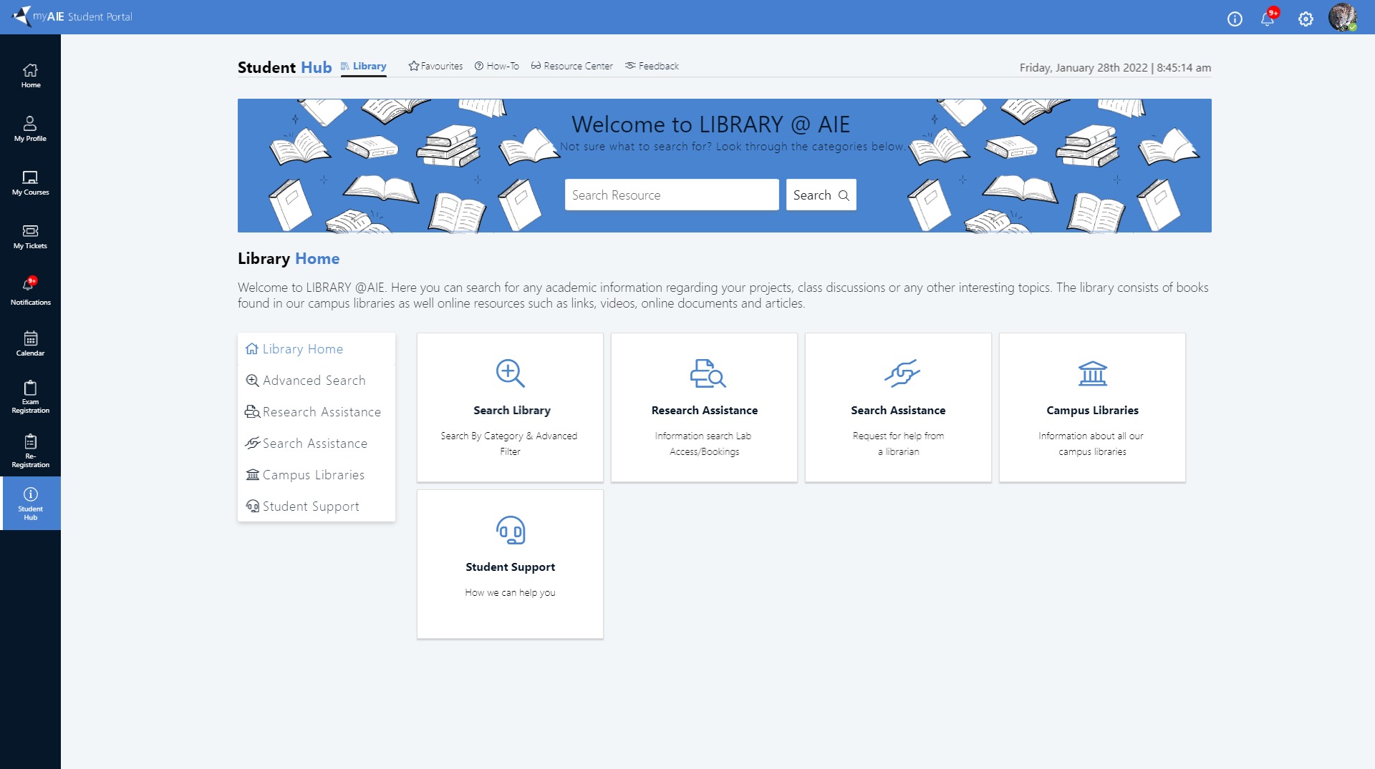
Task: Click the Search Assistance handshake icon
Action: 902,373
